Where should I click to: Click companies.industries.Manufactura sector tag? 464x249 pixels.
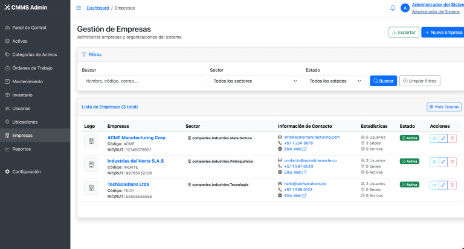tap(219, 138)
